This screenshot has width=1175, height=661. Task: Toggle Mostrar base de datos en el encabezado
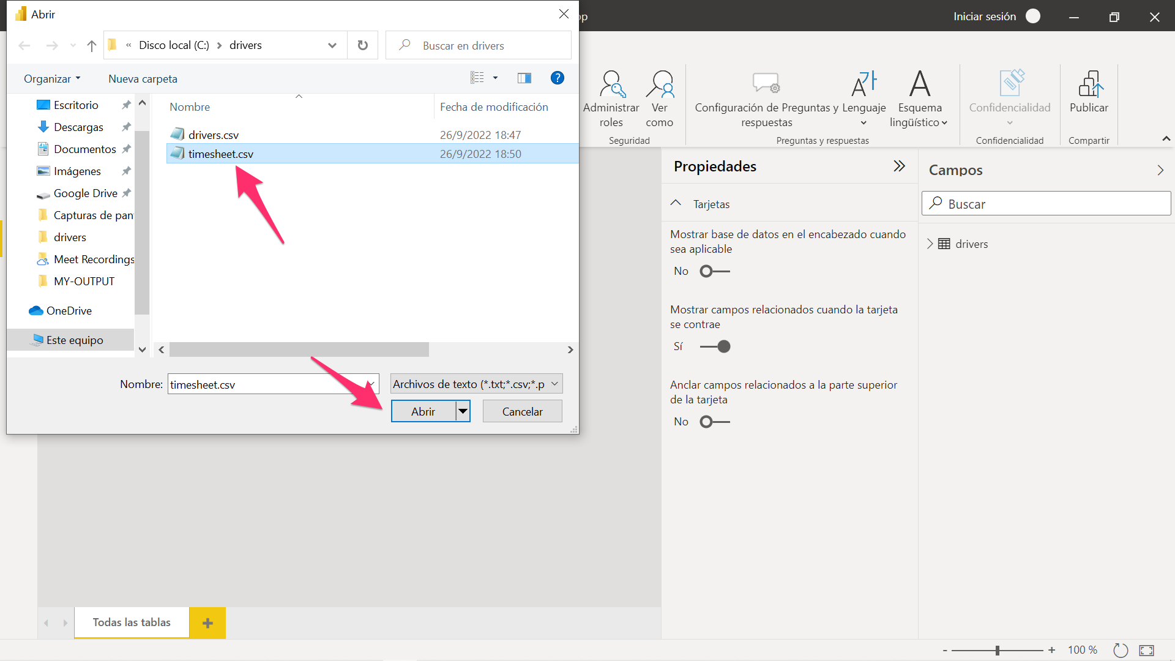click(x=715, y=271)
